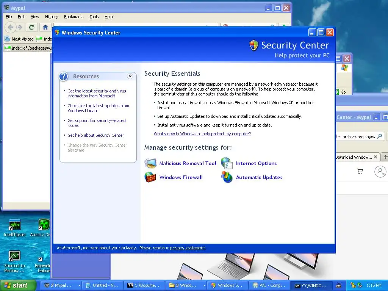Click the Resources help question mark icon

[x=64, y=76]
